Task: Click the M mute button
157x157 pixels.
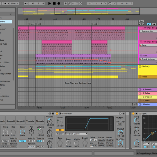Action: (38, 147)
